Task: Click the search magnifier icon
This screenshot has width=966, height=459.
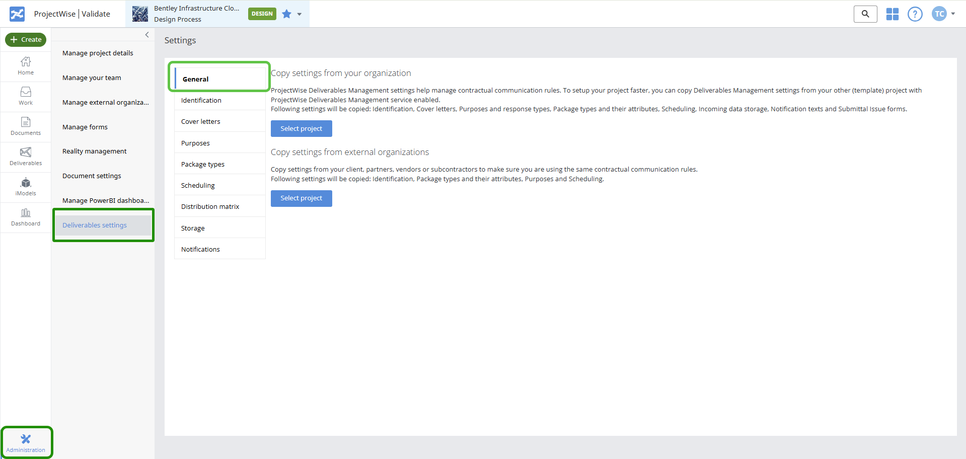Action: tap(865, 14)
